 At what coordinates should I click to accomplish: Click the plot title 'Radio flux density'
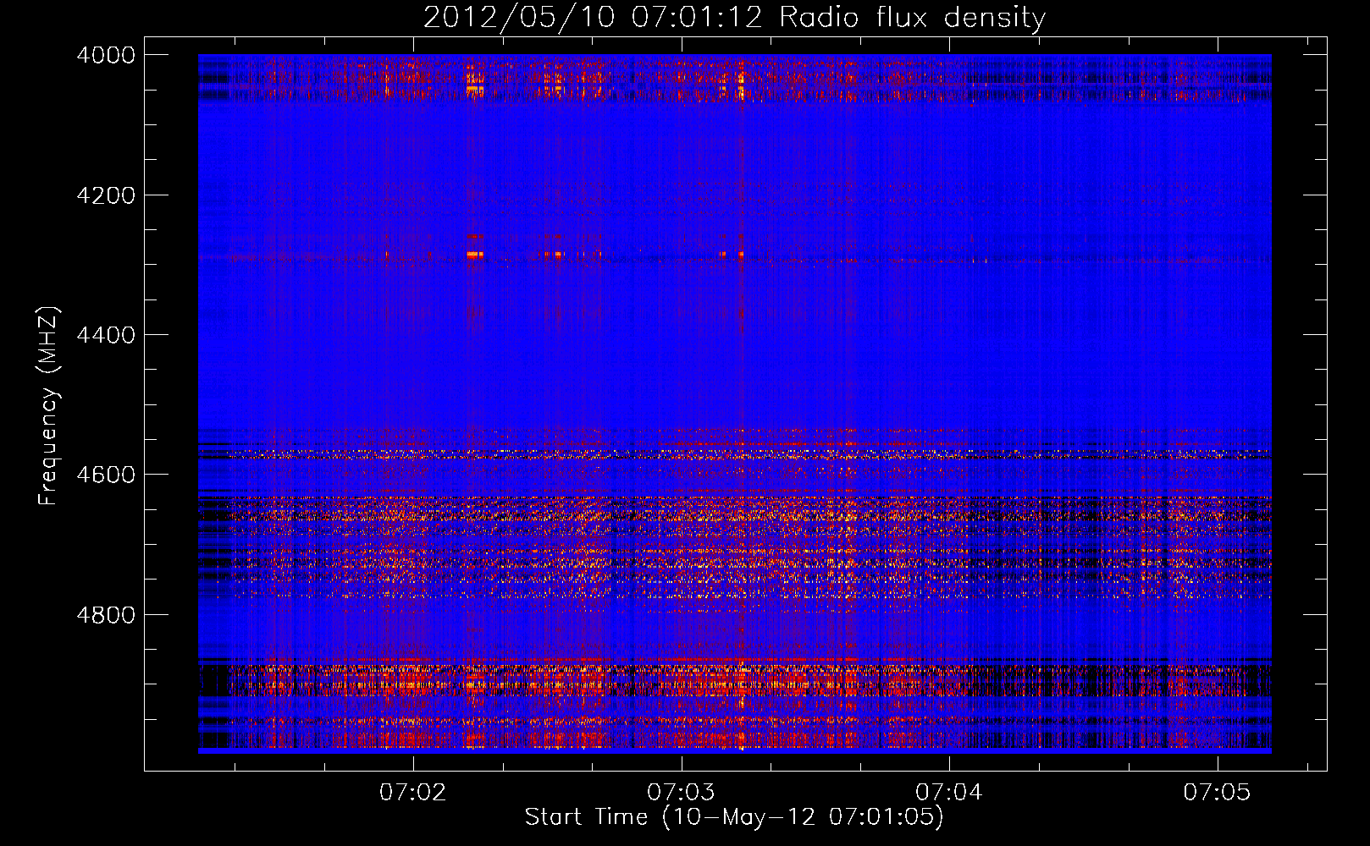pyautogui.click(x=913, y=18)
